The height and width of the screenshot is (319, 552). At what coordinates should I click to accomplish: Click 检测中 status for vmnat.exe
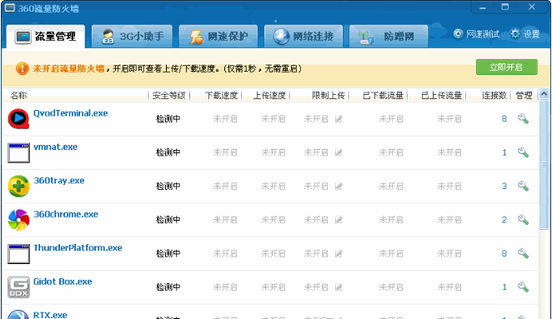point(168,152)
